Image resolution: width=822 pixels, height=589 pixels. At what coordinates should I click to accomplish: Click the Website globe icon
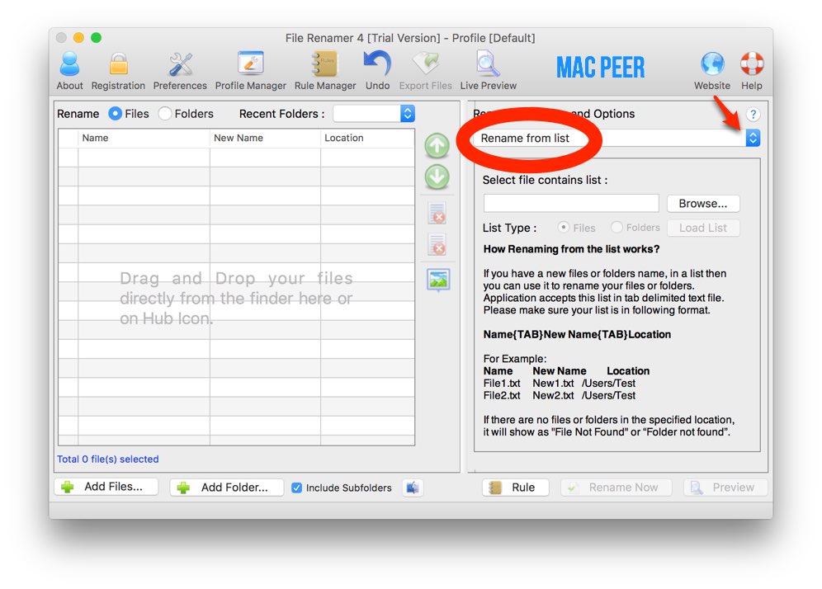pyautogui.click(x=712, y=64)
